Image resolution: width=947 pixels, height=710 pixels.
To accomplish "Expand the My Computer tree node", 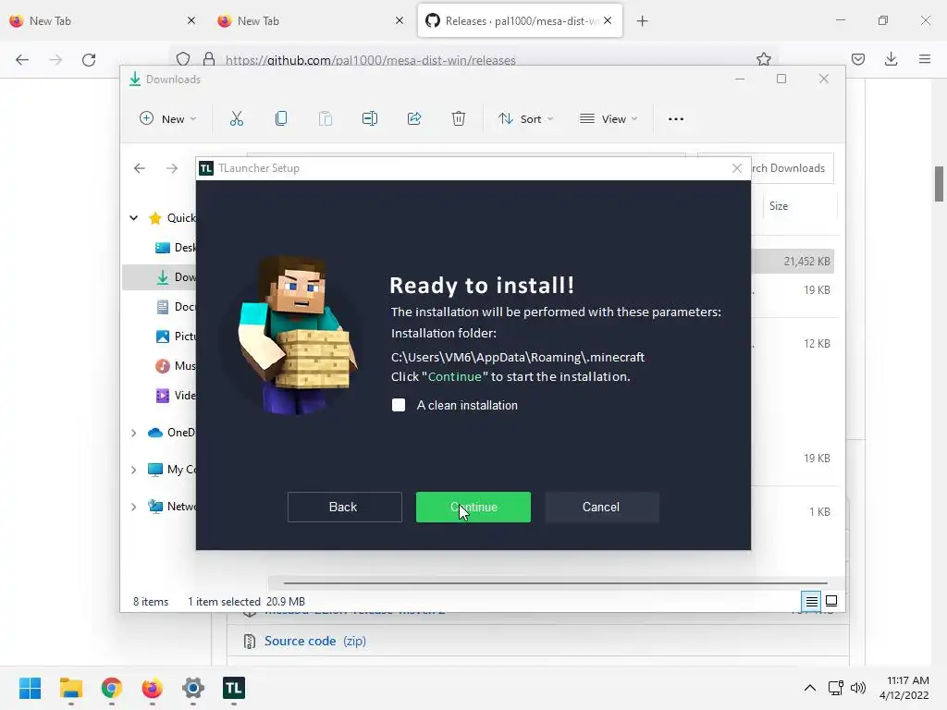I will tap(133, 470).
